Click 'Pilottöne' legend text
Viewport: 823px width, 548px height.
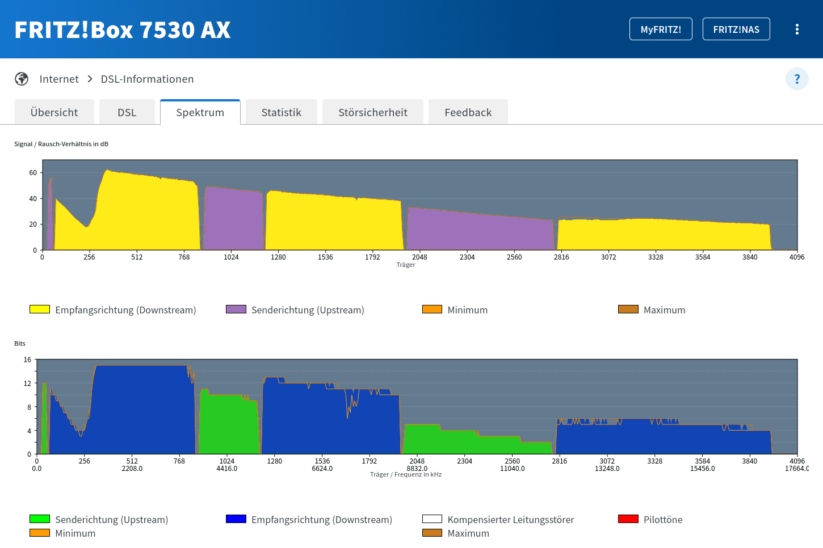[x=663, y=520]
